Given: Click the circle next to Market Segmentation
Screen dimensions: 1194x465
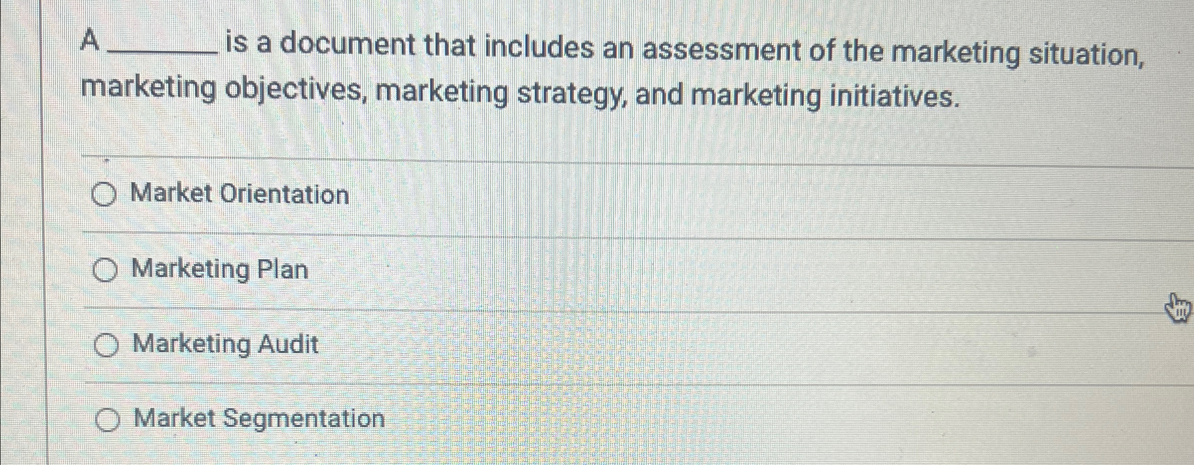Looking at the screenshot, I should click(108, 420).
